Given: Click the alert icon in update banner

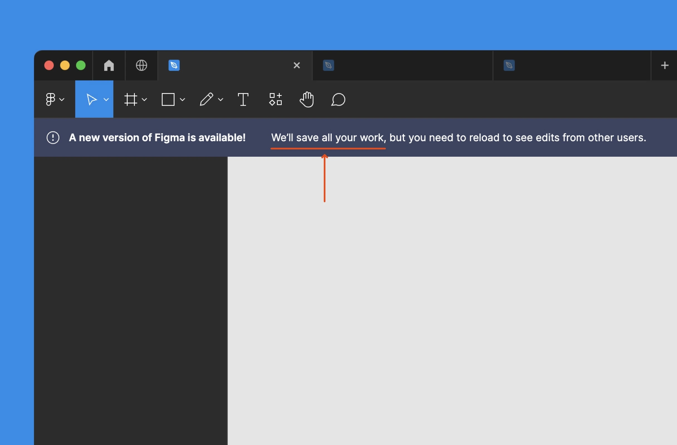Looking at the screenshot, I should [x=53, y=138].
